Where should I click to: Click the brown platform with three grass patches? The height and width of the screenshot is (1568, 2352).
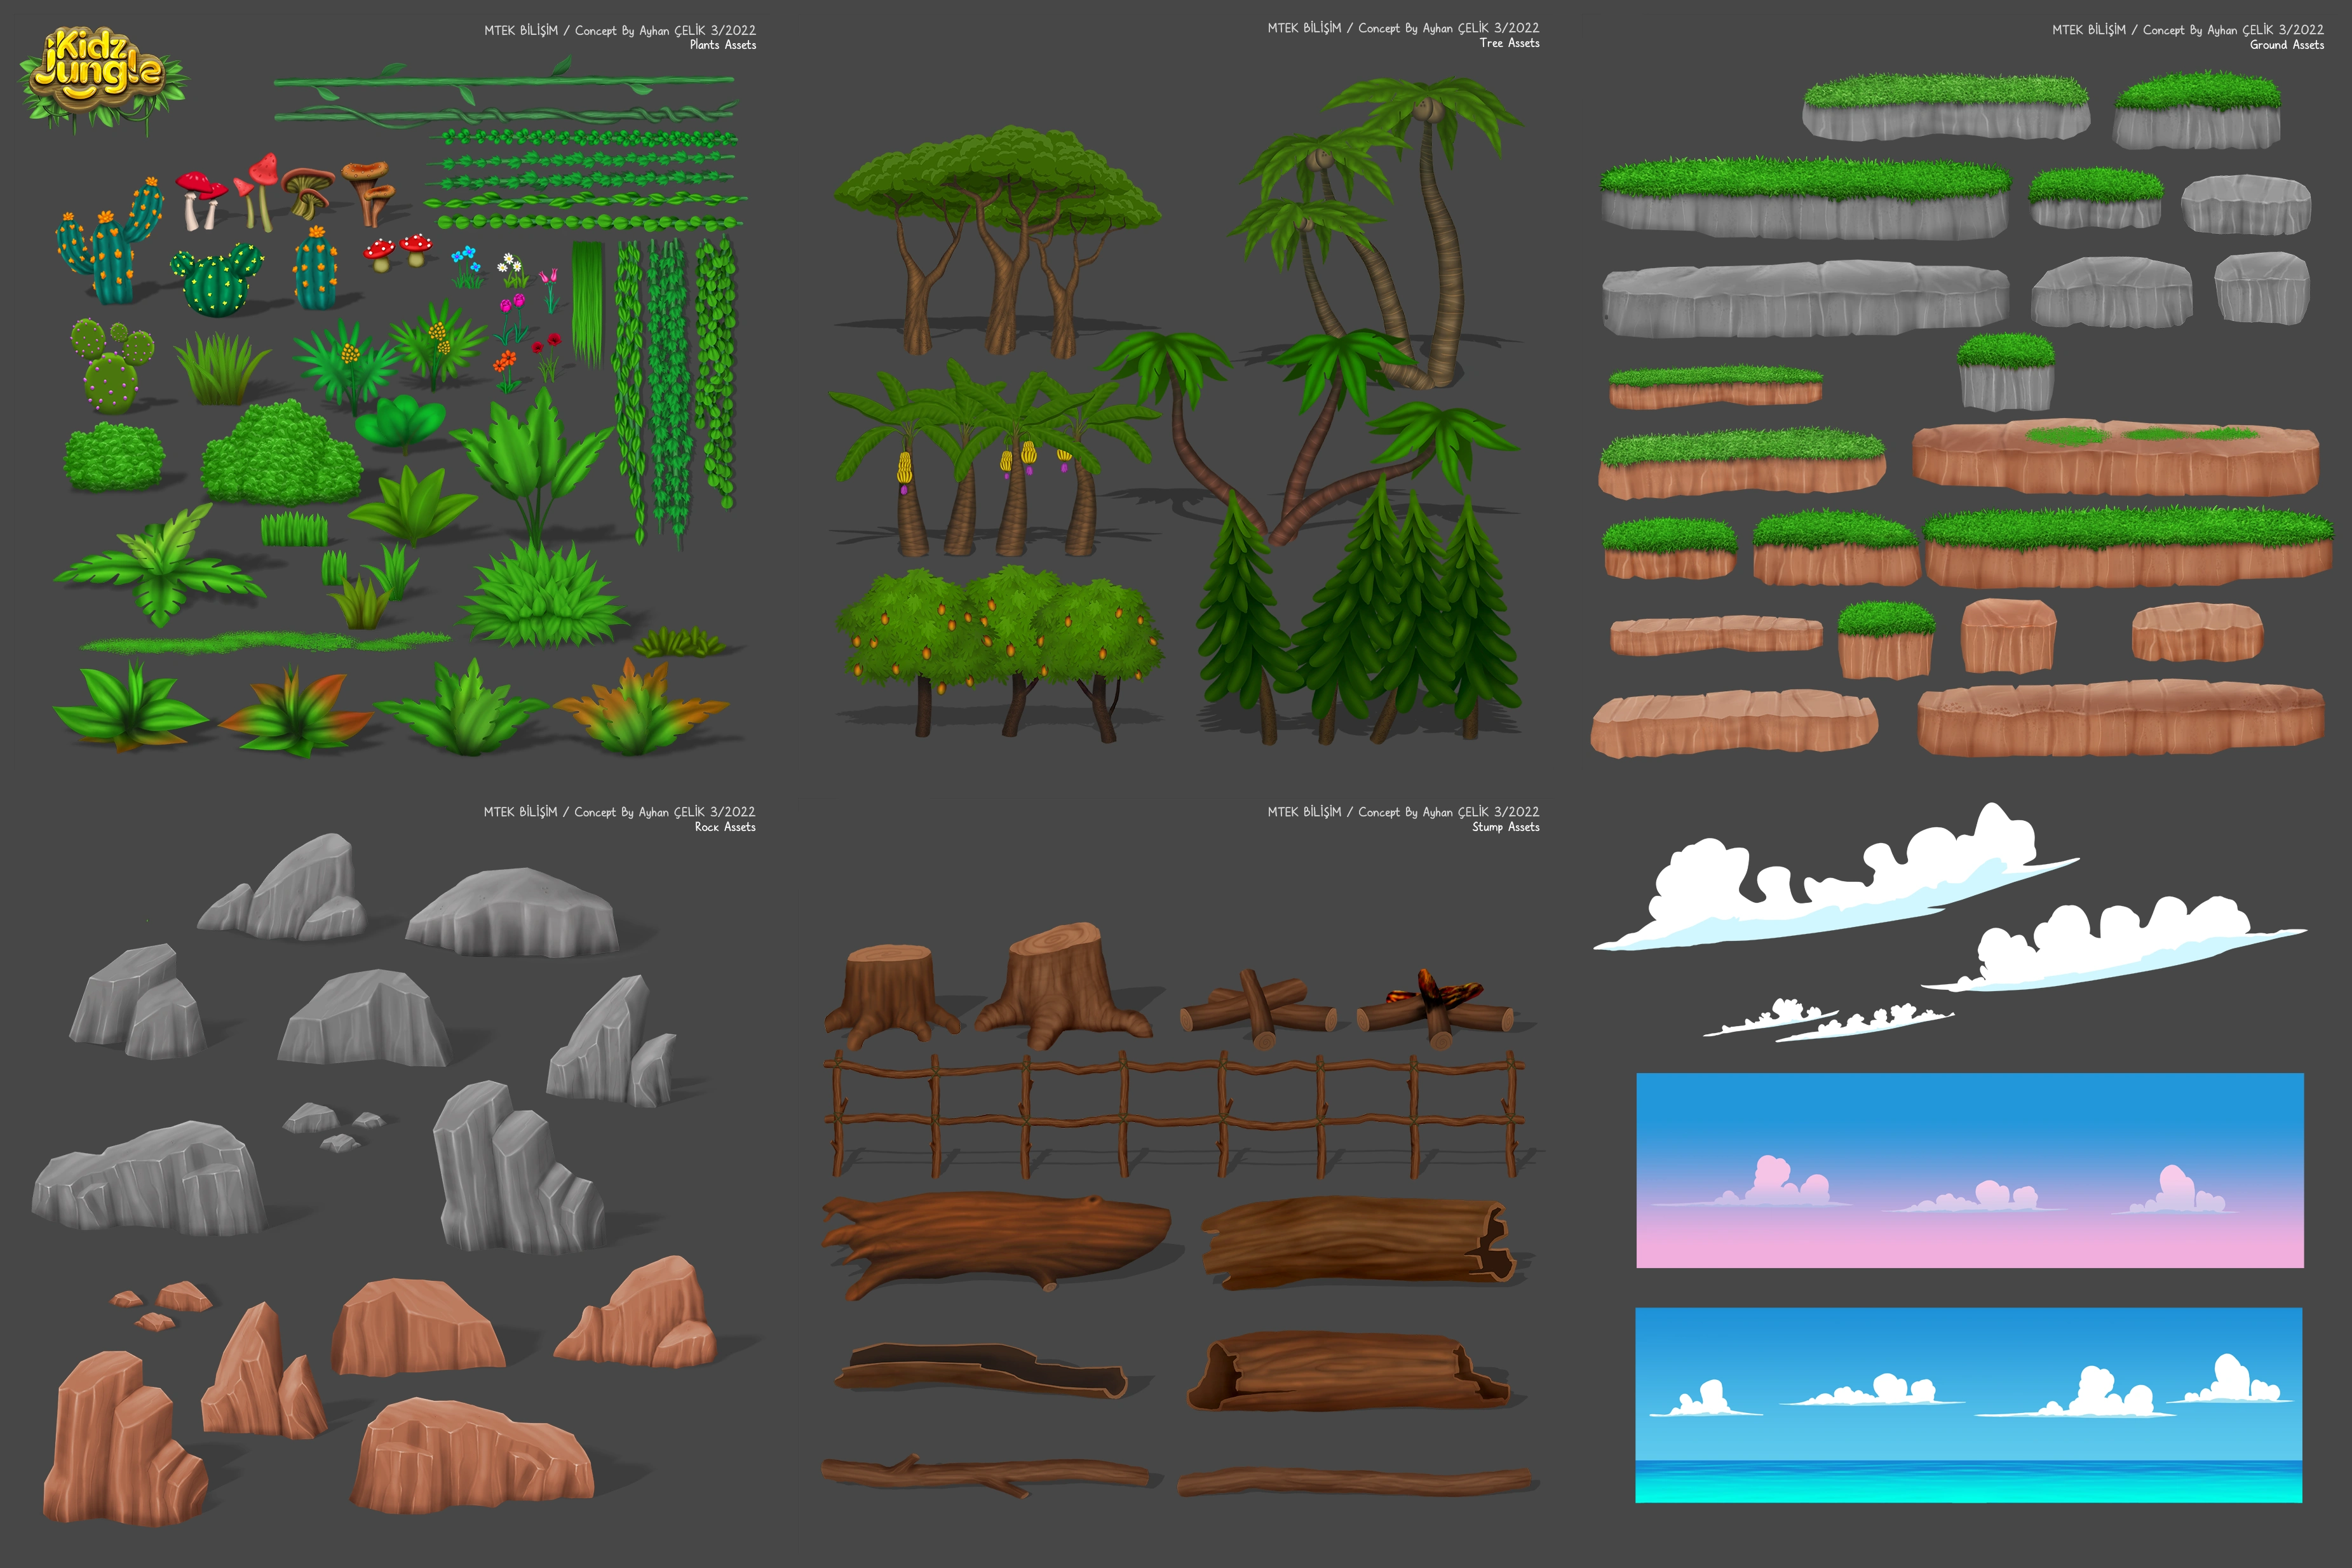pos(2115,457)
